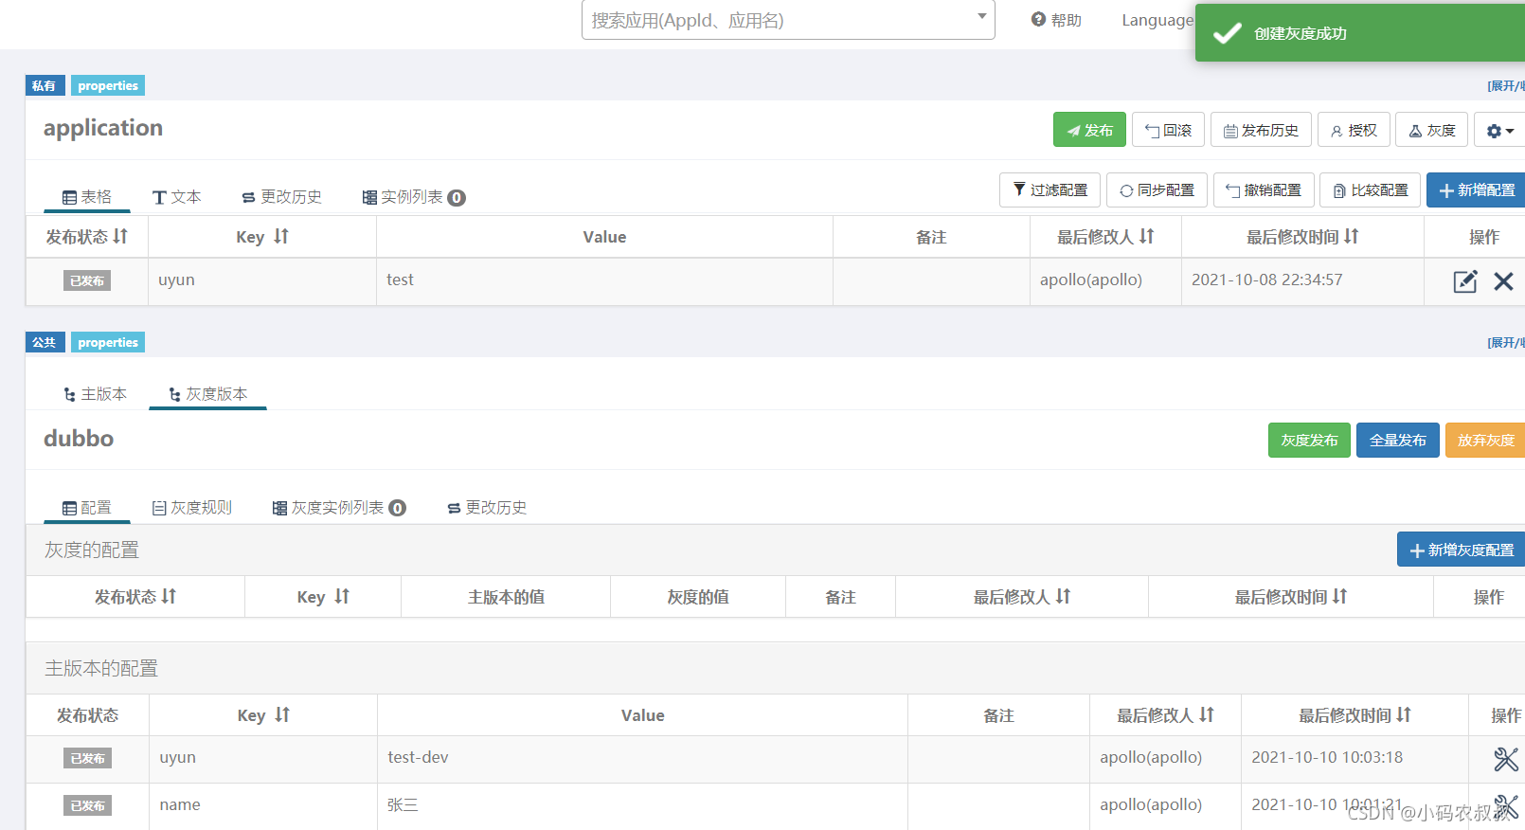1525x830 pixels.
Task: Click the properties badge above application
Action: coord(108,85)
